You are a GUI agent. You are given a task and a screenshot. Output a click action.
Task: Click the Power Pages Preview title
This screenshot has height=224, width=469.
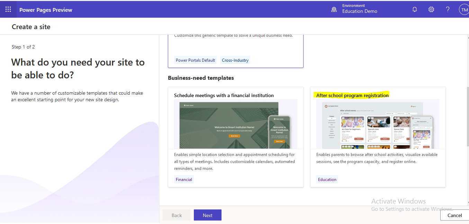coord(46,9)
